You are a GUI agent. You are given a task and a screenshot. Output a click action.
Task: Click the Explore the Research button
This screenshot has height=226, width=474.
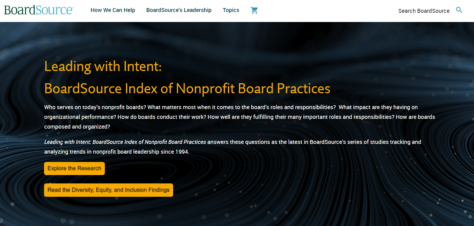[74, 168]
